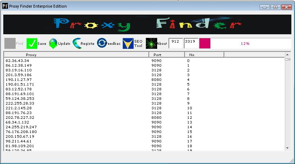Screen dimensions: 295x164
Task: Click the window resize grip corner
Action: click(x=292, y=160)
